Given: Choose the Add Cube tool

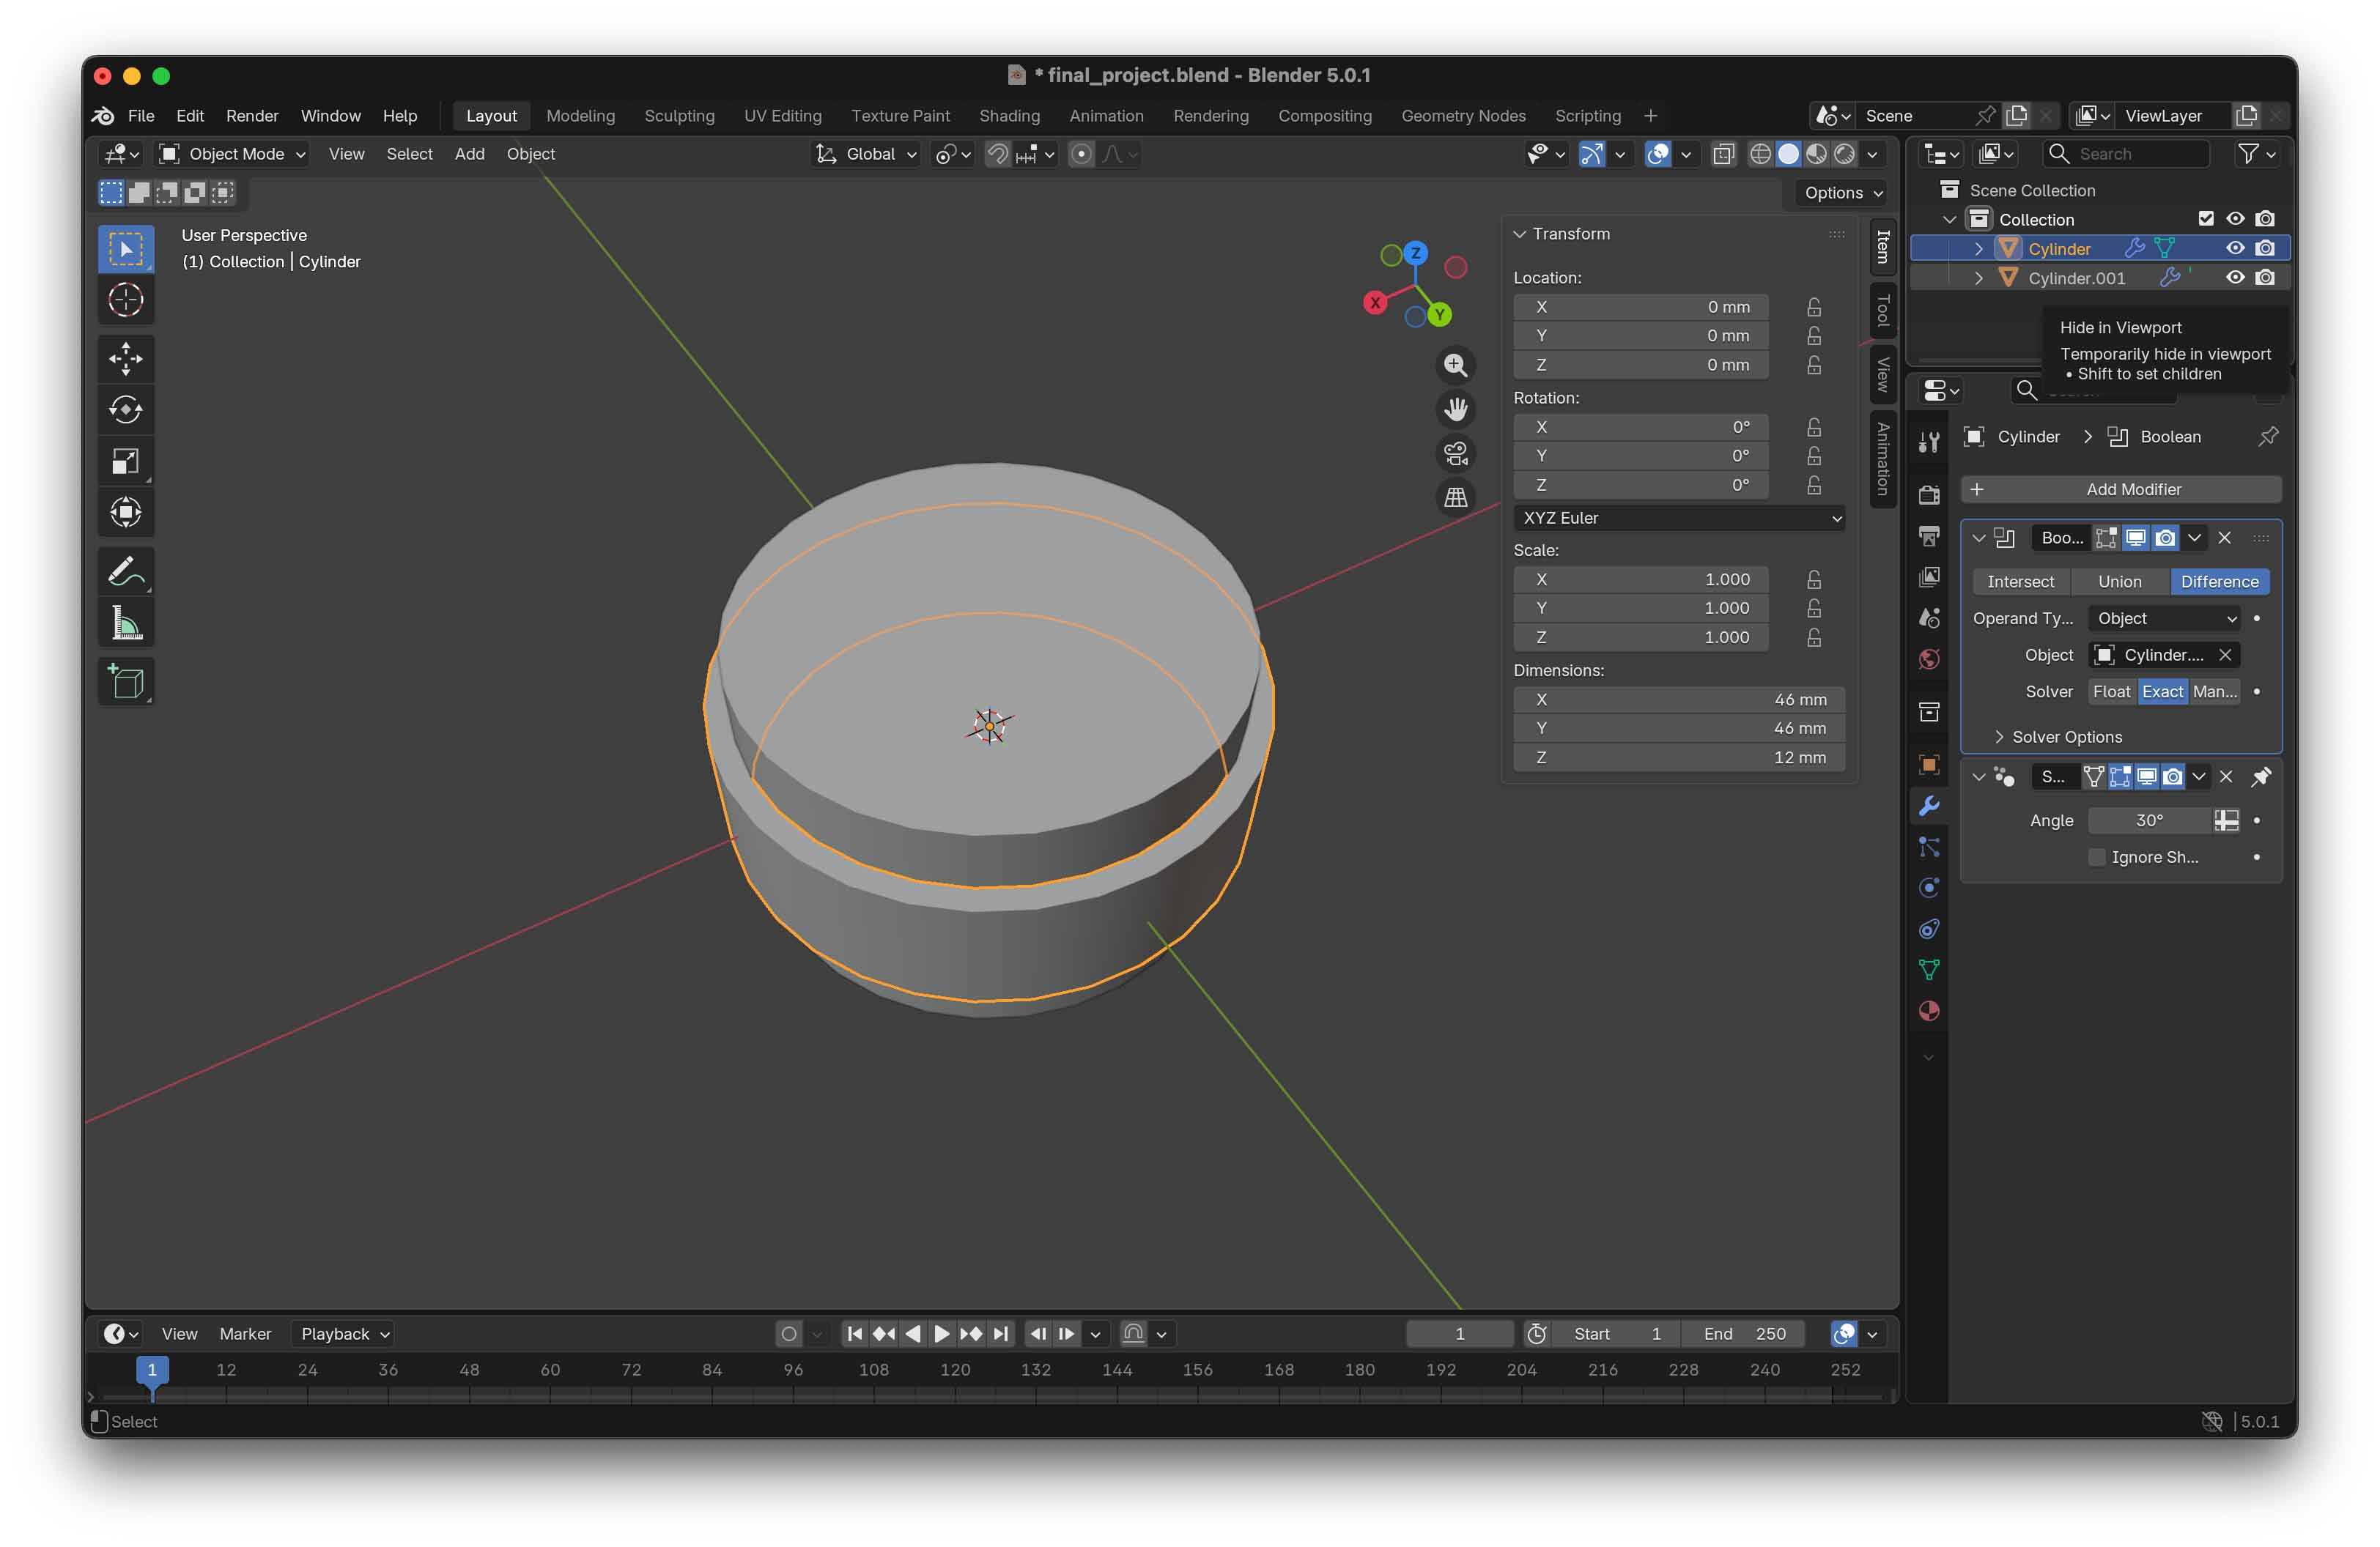Looking at the screenshot, I should click(x=126, y=683).
